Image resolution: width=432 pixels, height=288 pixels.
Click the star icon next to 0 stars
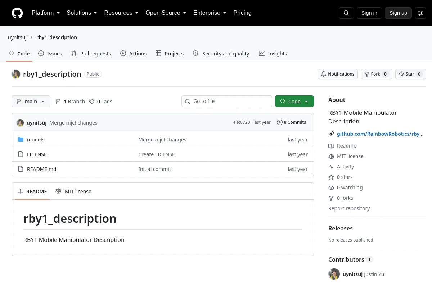(x=331, y=177)
